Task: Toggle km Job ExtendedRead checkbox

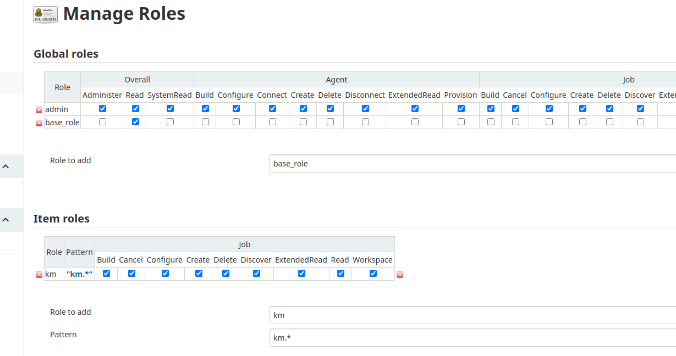Action: [301, 274]
